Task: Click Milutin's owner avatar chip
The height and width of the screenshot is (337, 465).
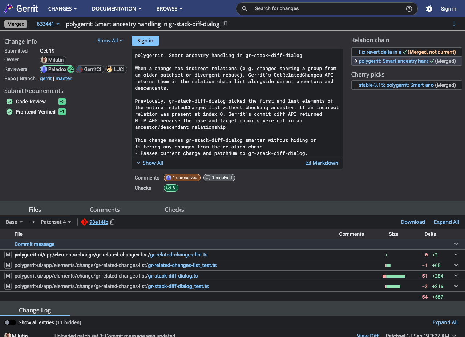Action: click(53, 60)
